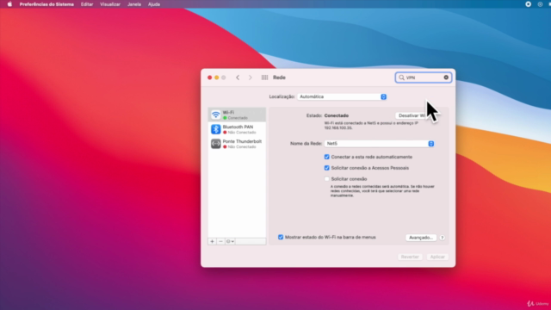Open the Visualizar menu

(x=110, y=4)
